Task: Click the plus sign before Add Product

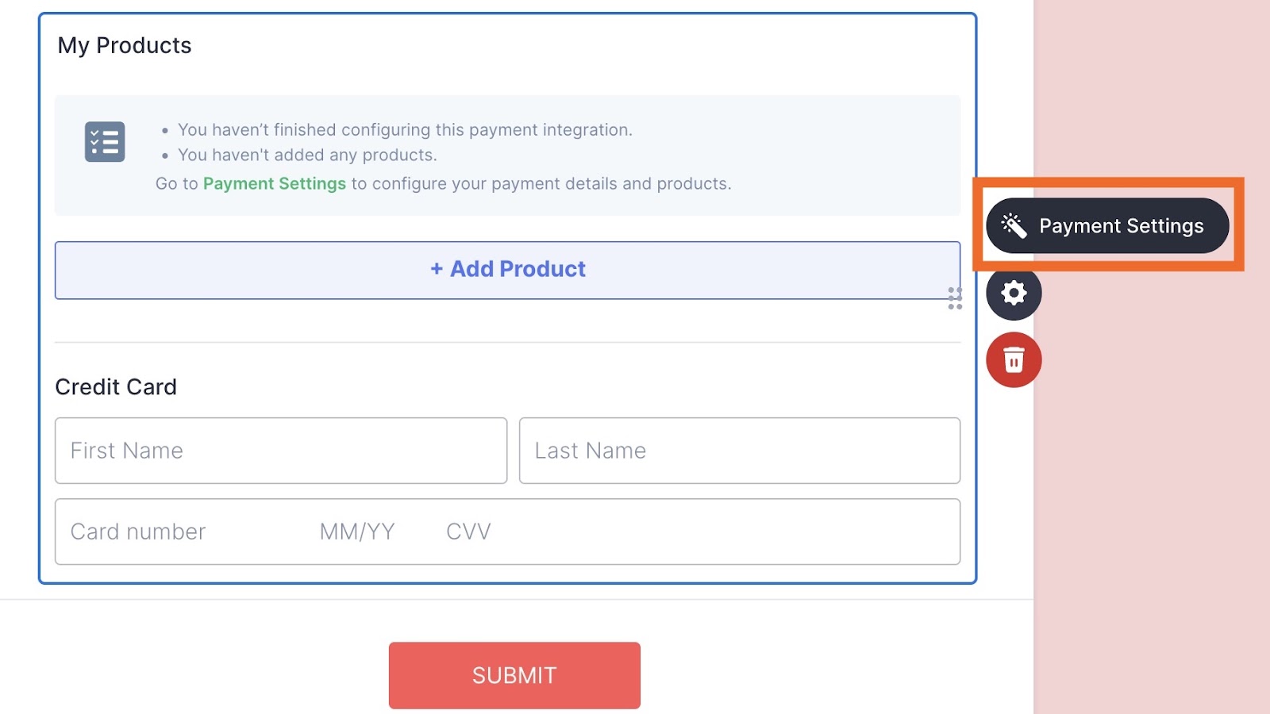Action: click(437, 269)
